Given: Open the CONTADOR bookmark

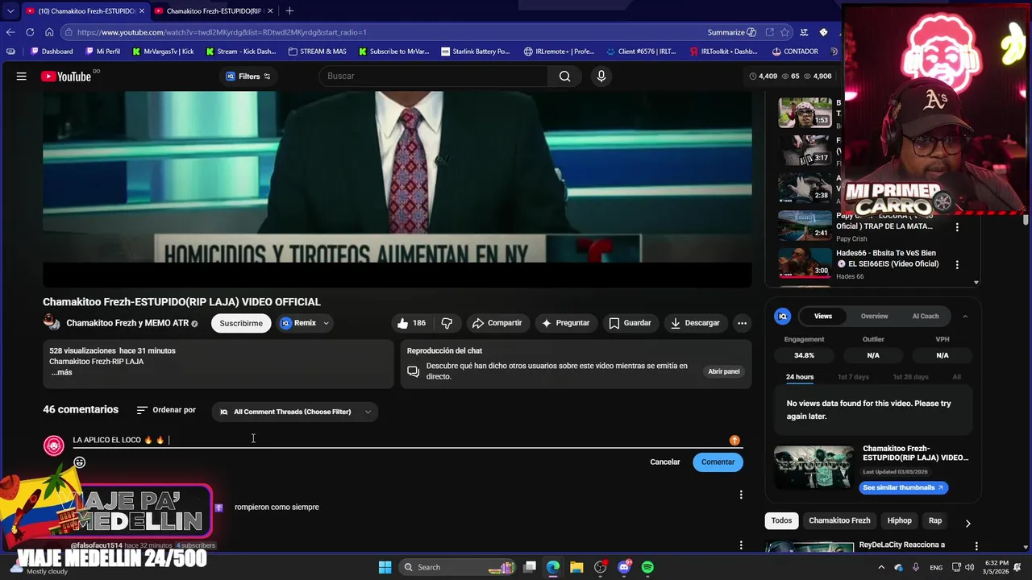Looking at the screenshot, I should coord(795,52).
